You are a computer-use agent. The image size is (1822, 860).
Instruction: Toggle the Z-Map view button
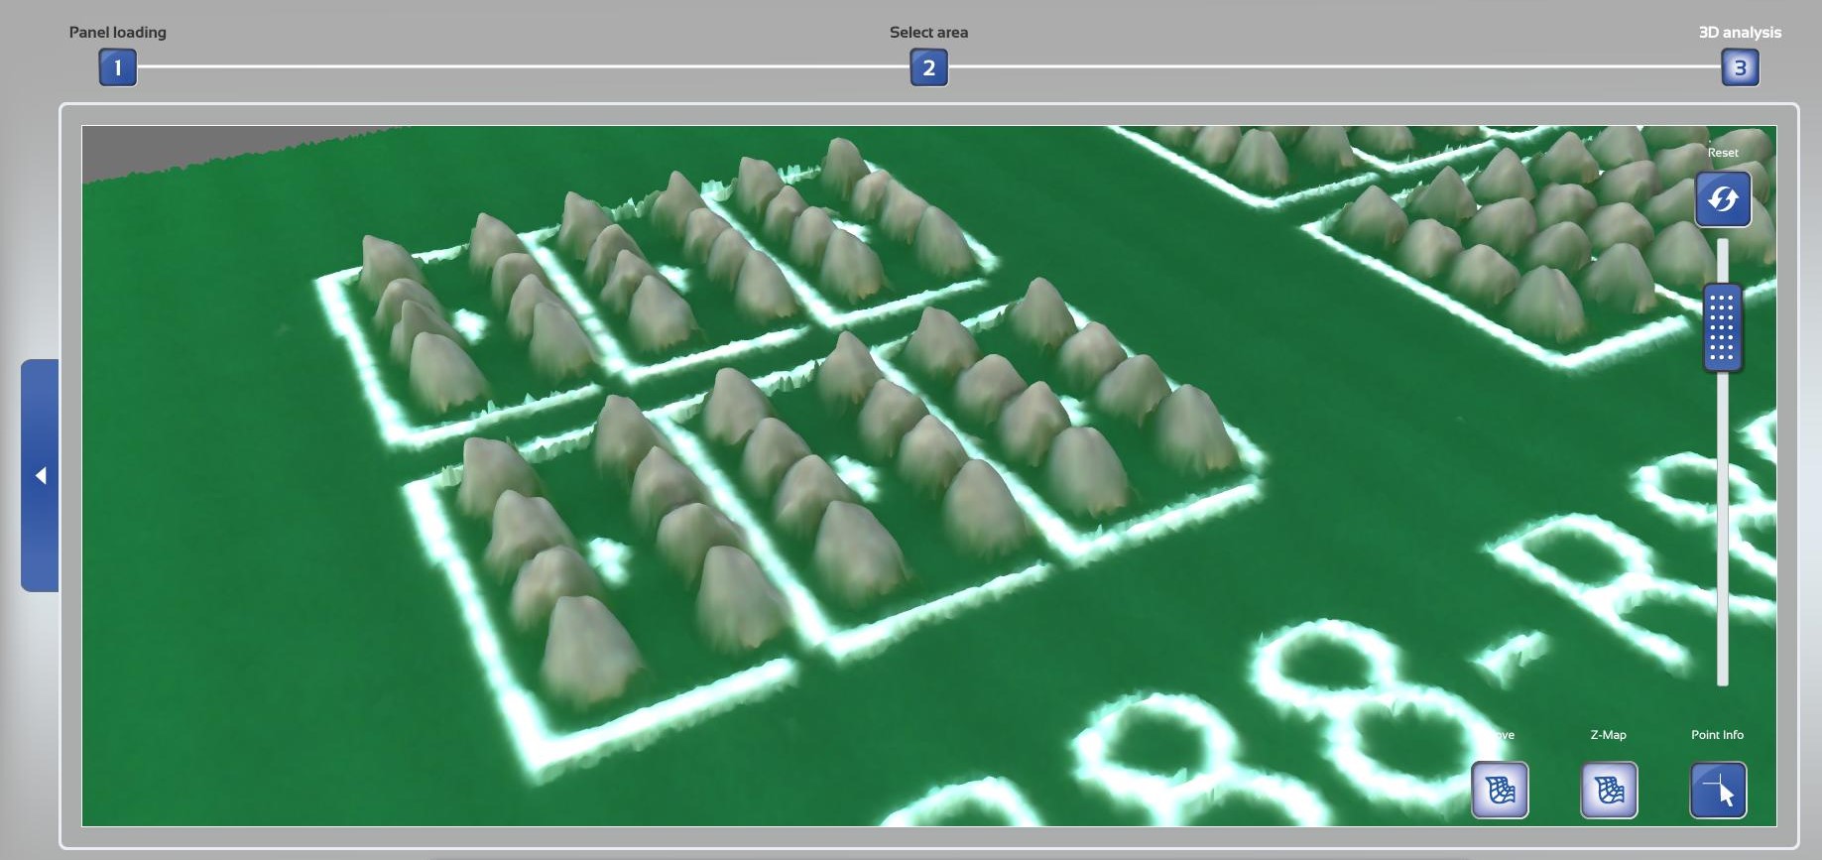(x=1608, y=790)
